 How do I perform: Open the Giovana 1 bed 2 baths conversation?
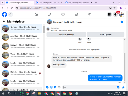click(22, 28)
